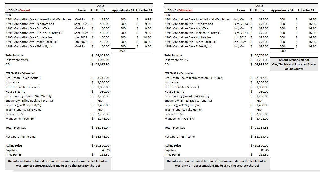Click the red 'Estimated' income header label
The image size is (320, 172).
tap(185, 10)
